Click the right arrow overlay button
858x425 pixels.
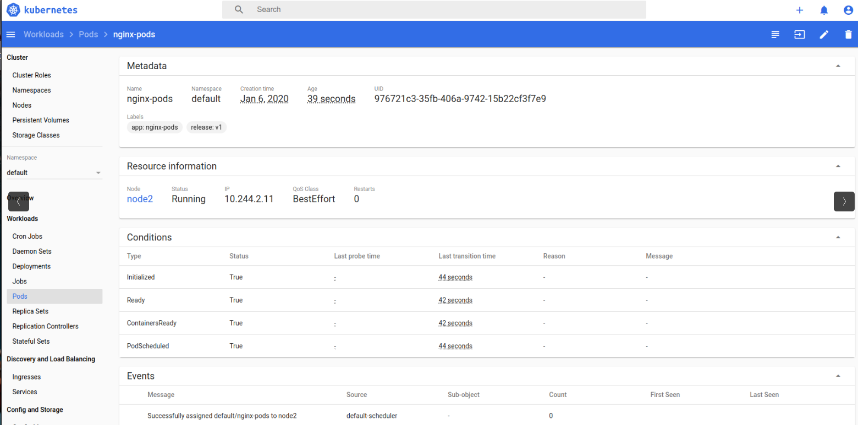pos(844,202)
